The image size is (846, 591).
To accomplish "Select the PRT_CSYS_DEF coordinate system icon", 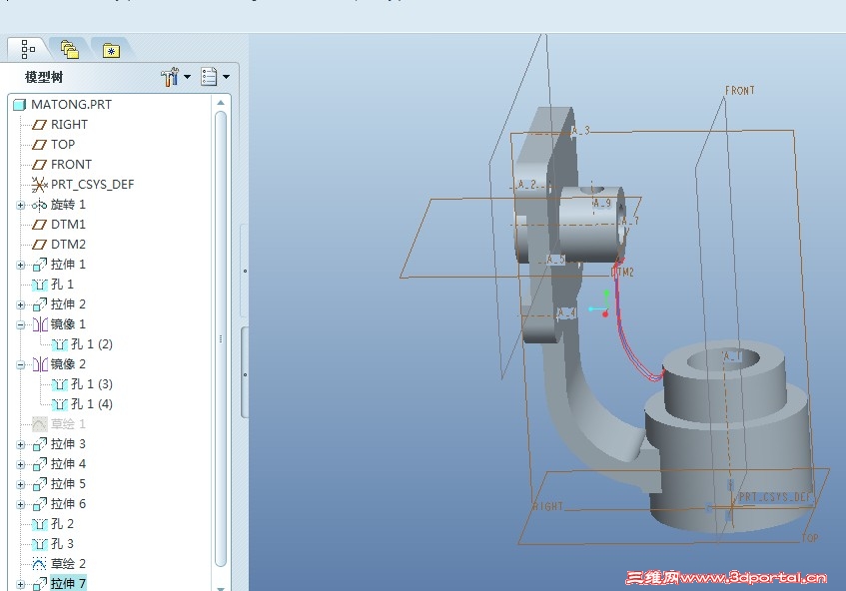I will pyautogui.click(x=39, y=185).
